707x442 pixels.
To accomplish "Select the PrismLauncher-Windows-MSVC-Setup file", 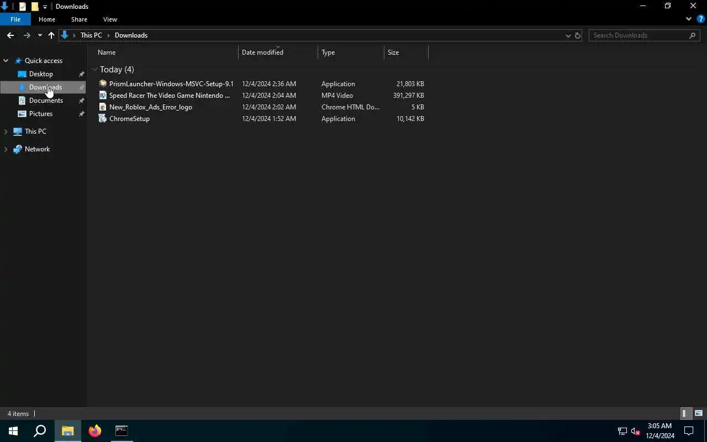I will 171,84.
